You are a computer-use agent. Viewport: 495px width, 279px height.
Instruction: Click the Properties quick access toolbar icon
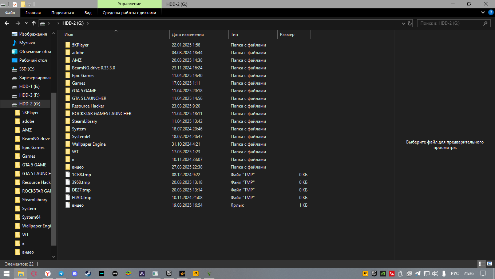click(15, 4)
